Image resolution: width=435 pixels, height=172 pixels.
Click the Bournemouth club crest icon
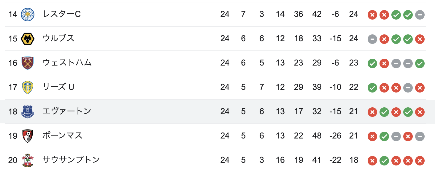pos(28,136)
